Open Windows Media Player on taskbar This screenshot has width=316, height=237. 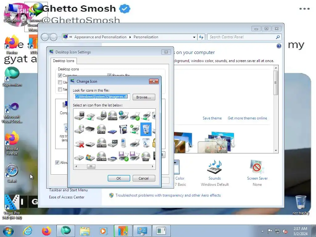103,231
